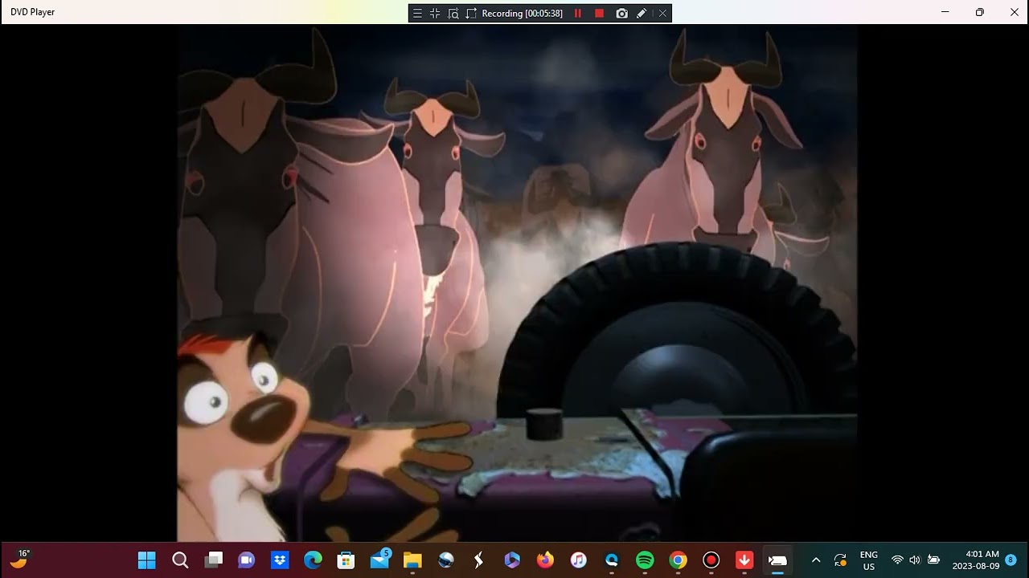The height and width of the screenshot is (578, 1029).
Task: Open the white lightning-bolt app icon
Action: tap(479, 560)
